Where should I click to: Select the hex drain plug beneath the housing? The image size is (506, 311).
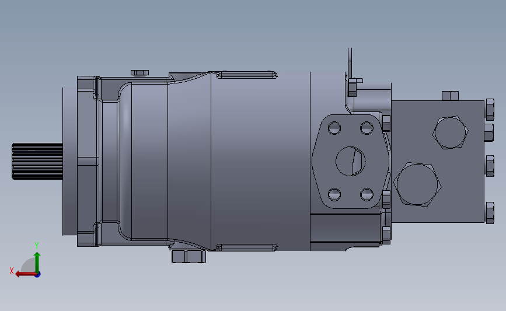point(189,256)
